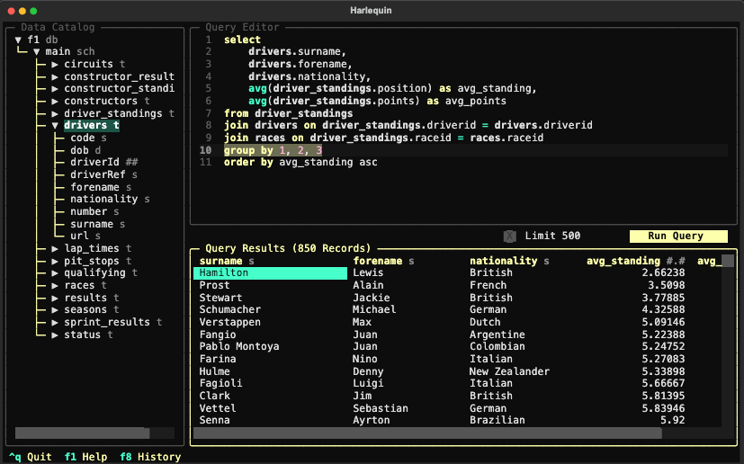Click the surname column header

(227, 261)
